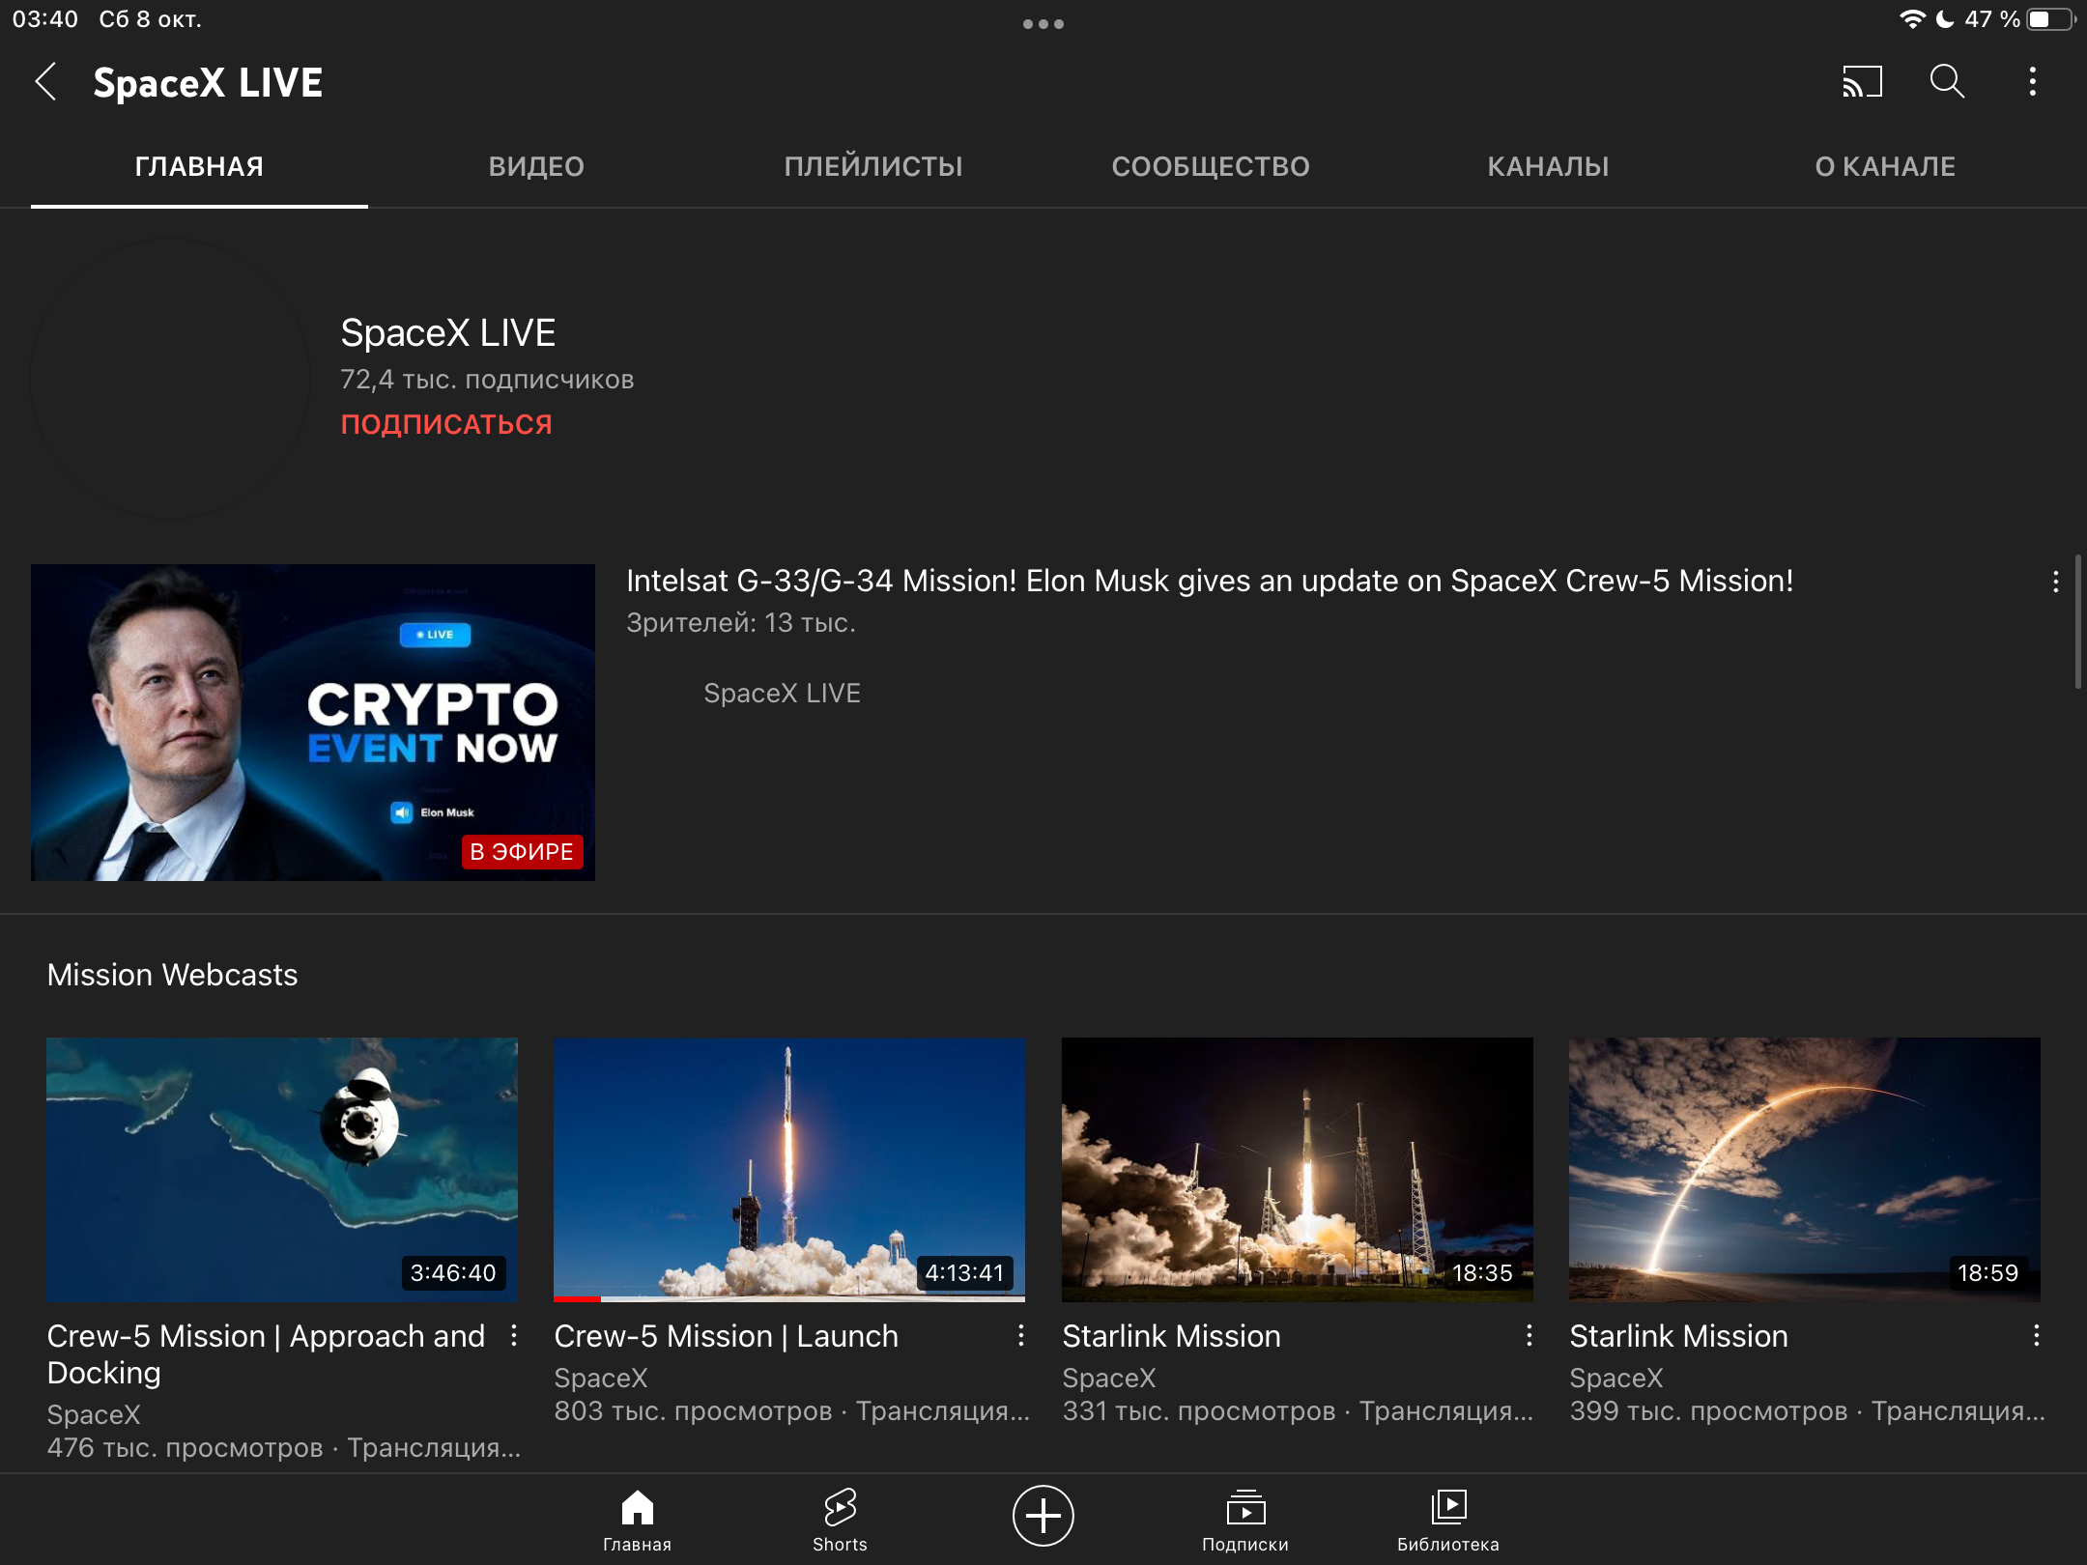Switch to the О КАНАЛЕ tab

pos(1885,167)
